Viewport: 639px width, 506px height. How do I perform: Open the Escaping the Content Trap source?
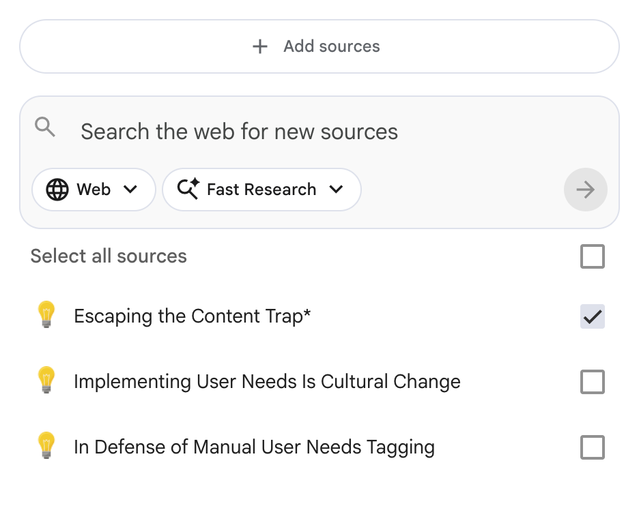click(193, 316)
